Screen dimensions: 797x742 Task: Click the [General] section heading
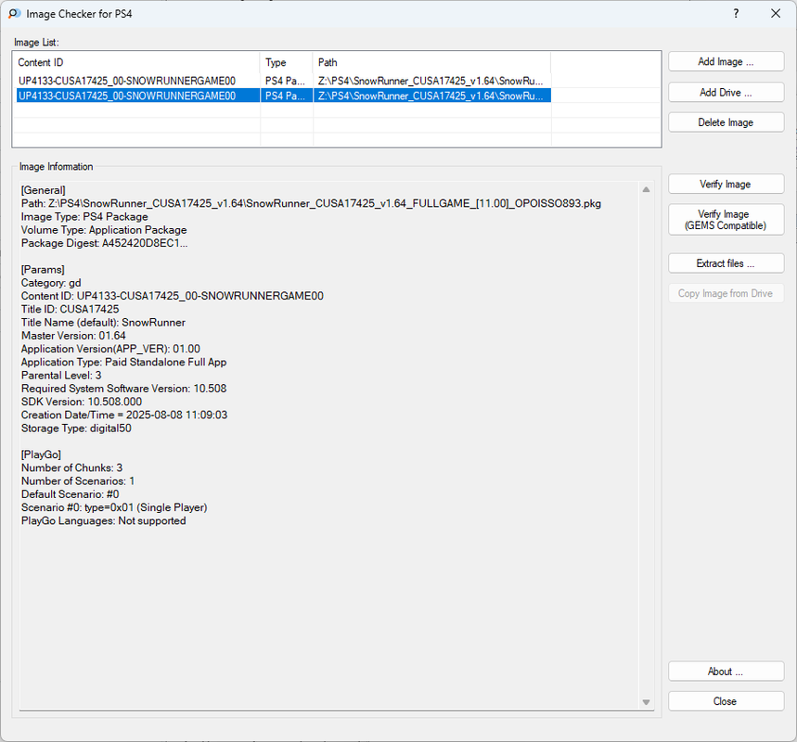[44, 190]
